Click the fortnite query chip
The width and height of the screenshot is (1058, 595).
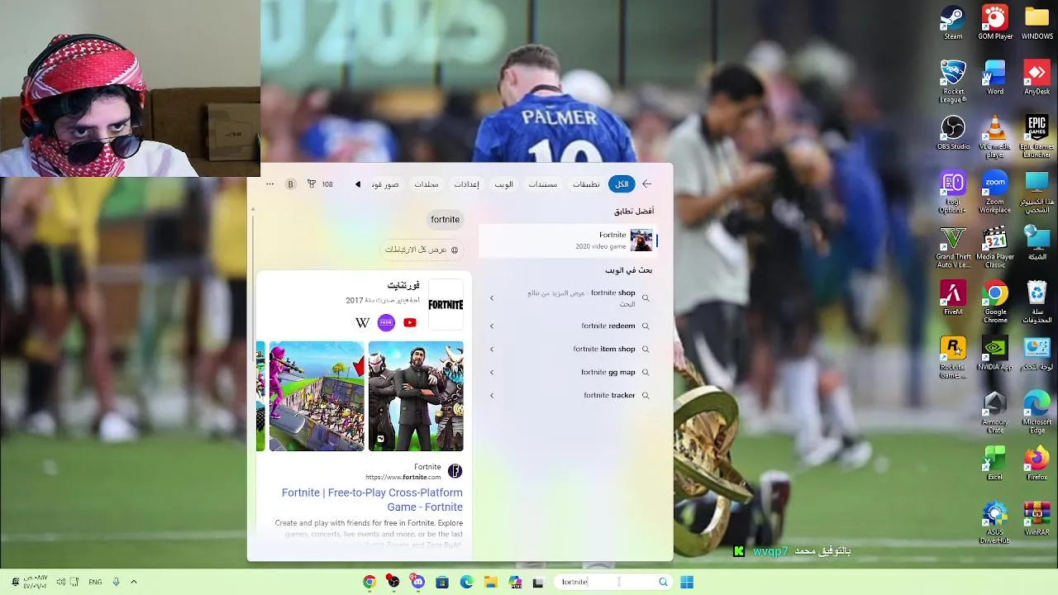point(445,219)
